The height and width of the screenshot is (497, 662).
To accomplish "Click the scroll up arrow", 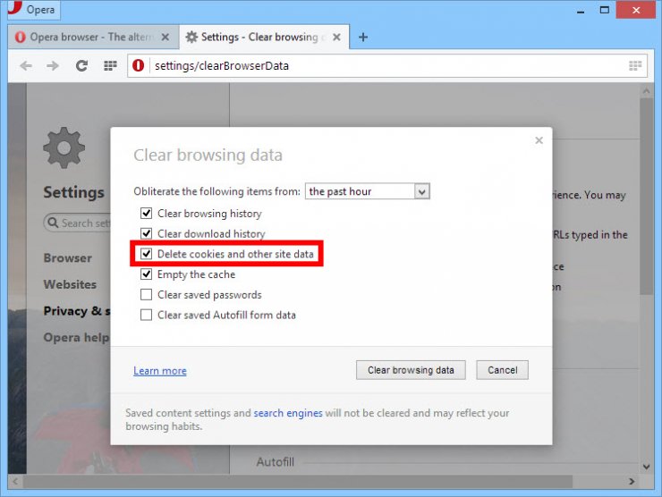I will point(646,90).
